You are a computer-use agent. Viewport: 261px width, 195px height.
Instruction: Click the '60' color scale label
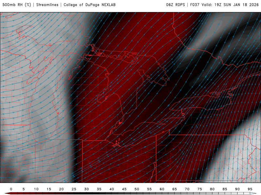[x=162, y=189]
